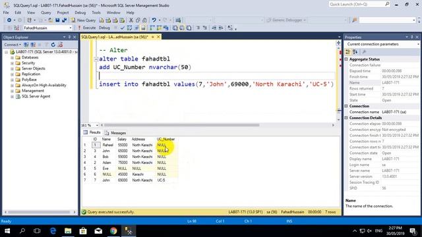Toggle auto-hide pin on Object Explorer
The width and height of the screenshot is (422, 237).
click(x=69, y=37)
